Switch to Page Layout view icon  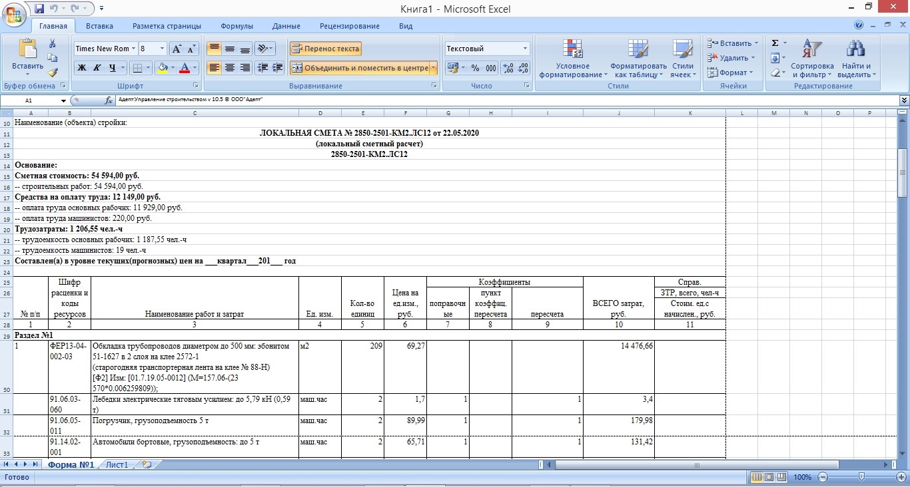point(769,477)
